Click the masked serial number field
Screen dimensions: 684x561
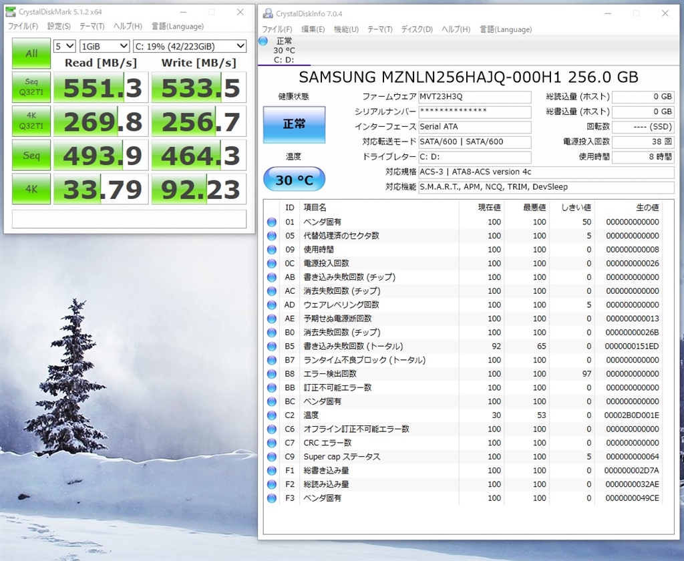pyautogui.click(x=475, y=112)
